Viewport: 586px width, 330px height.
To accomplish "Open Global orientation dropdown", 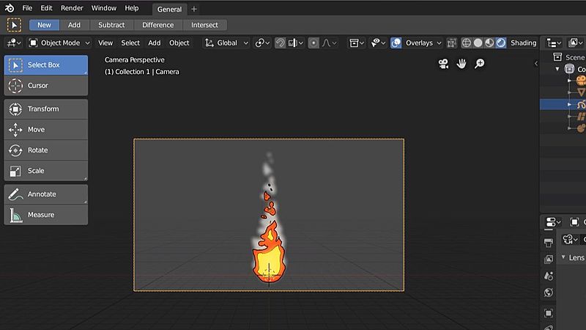I will pyautogui.click(x=226, y=43).
